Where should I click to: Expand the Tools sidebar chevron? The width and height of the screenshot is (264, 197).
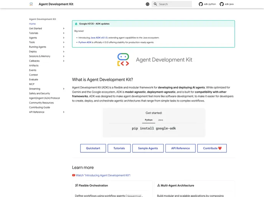64,42
